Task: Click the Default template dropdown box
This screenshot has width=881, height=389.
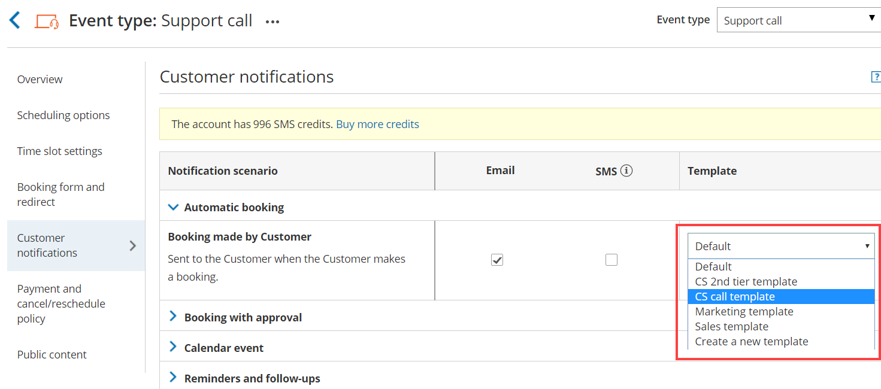Action: 780,246
